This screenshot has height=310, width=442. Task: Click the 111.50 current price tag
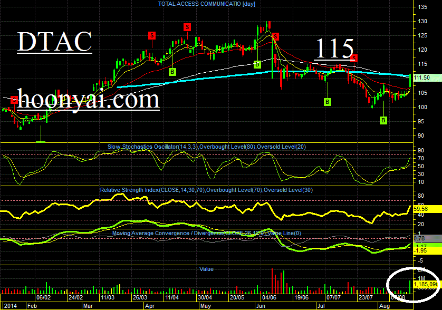pyautogui.click(x=427, y=77)
